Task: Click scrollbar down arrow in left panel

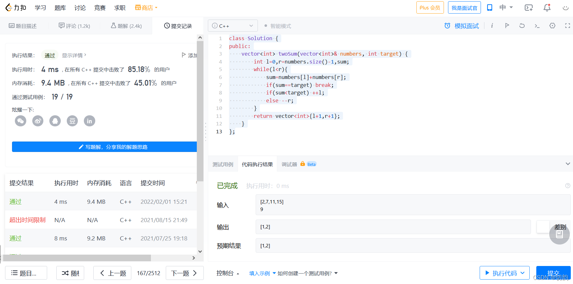Action: (x=200, y=251)
